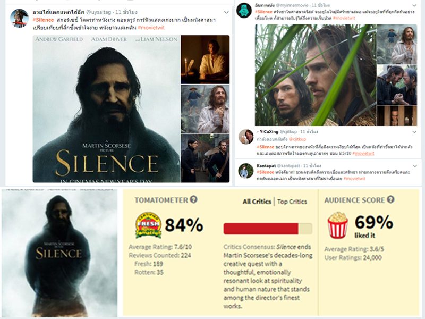
Task: Switch to the Top Critics tab
Action: point(292,202)
